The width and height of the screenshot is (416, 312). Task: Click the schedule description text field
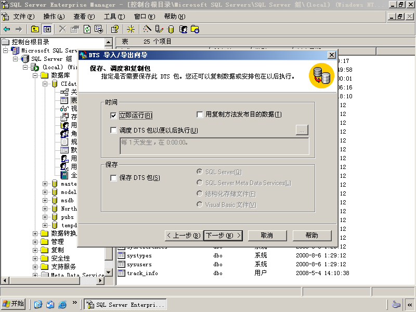[215, 146]
